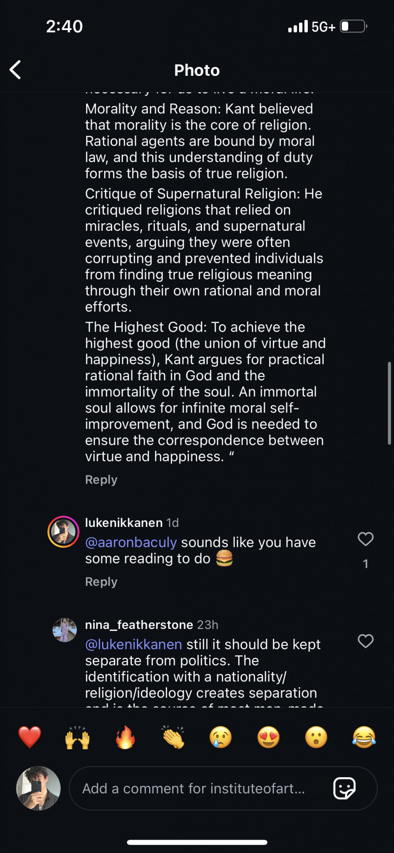This screenshot has height=853, width=394.
Task: React with the surprised face emoji
Action: [x=316, y=737]
